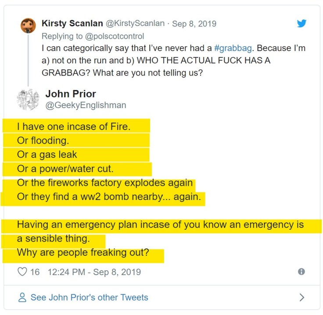Screen dimensions: 323x315
Task: Open the John Prior display name
Action: [71, 94]
